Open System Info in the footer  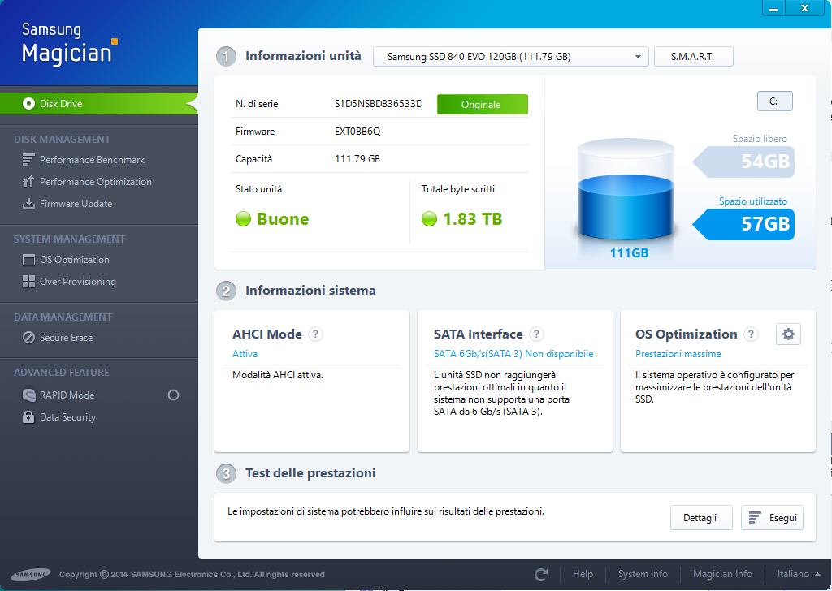[643, 574]
